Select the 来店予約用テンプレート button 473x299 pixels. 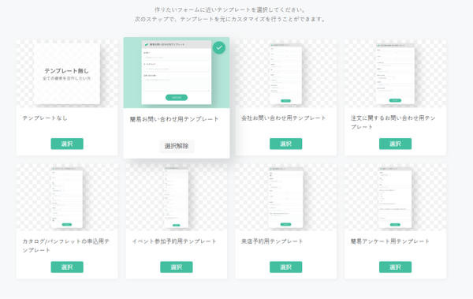click(x=285, y=267)
